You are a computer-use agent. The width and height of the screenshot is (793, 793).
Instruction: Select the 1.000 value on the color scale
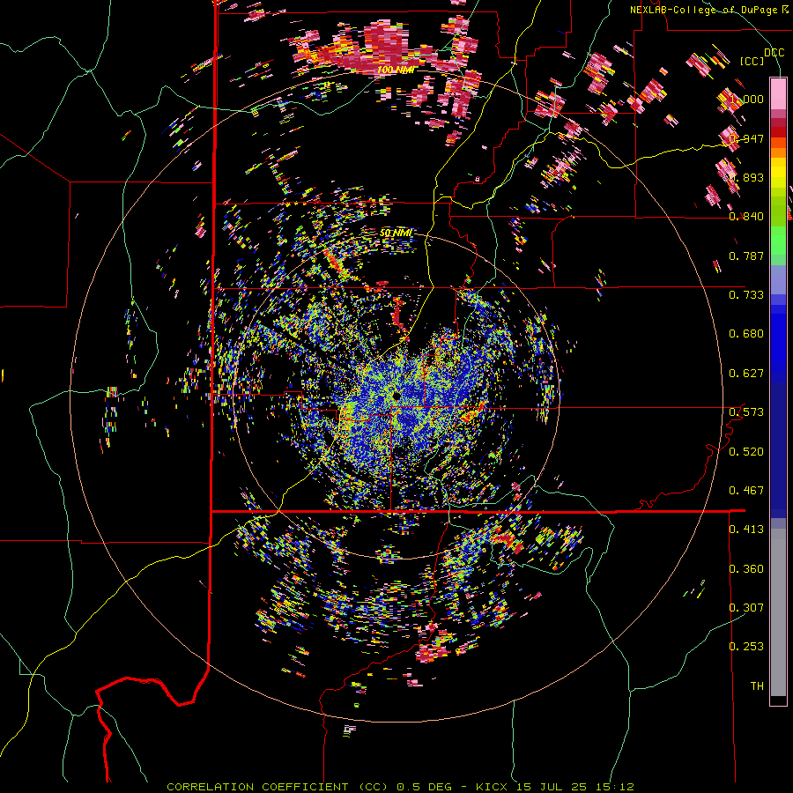tap(746, 99)
